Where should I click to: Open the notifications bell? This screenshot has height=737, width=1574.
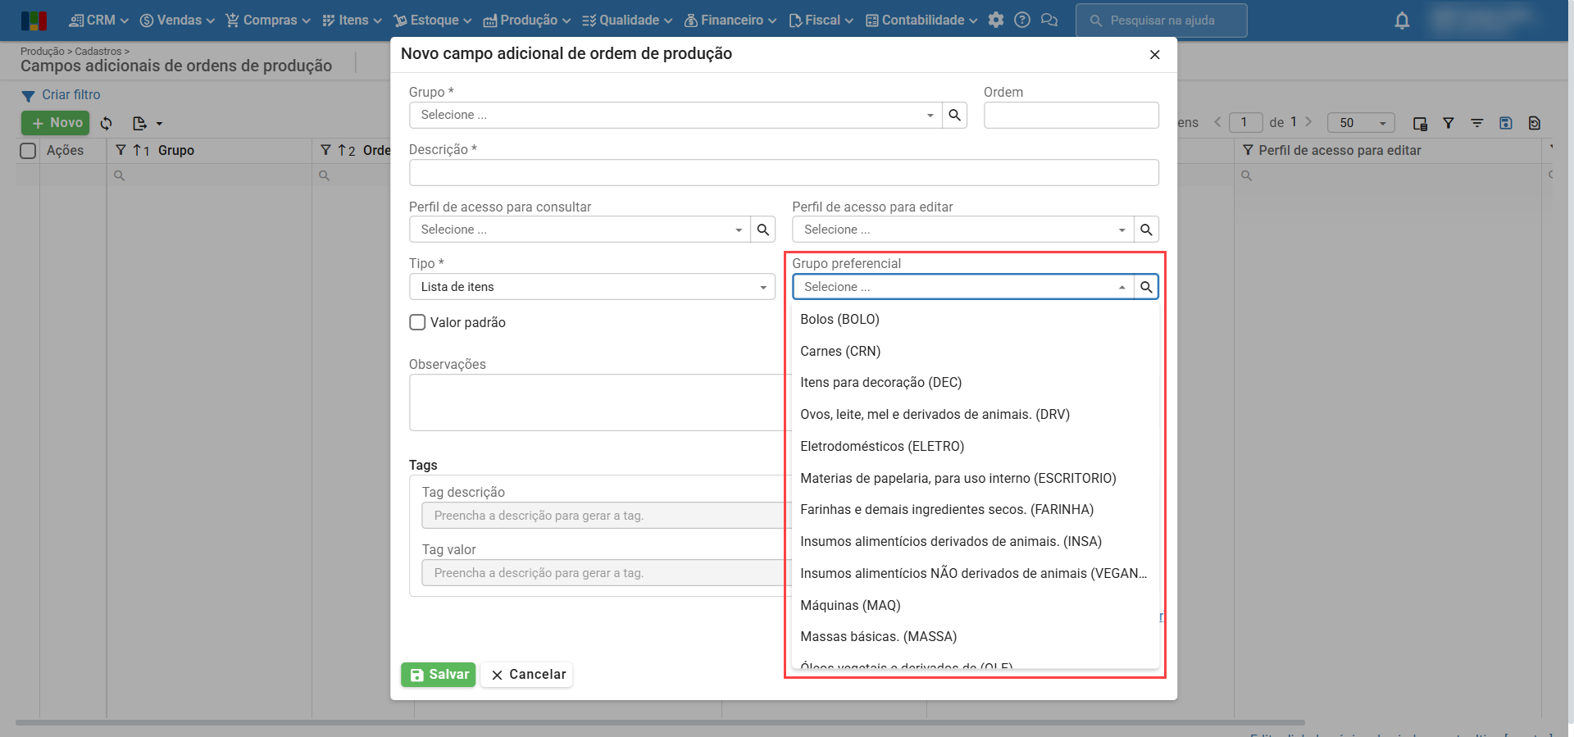pos(1402,21)
